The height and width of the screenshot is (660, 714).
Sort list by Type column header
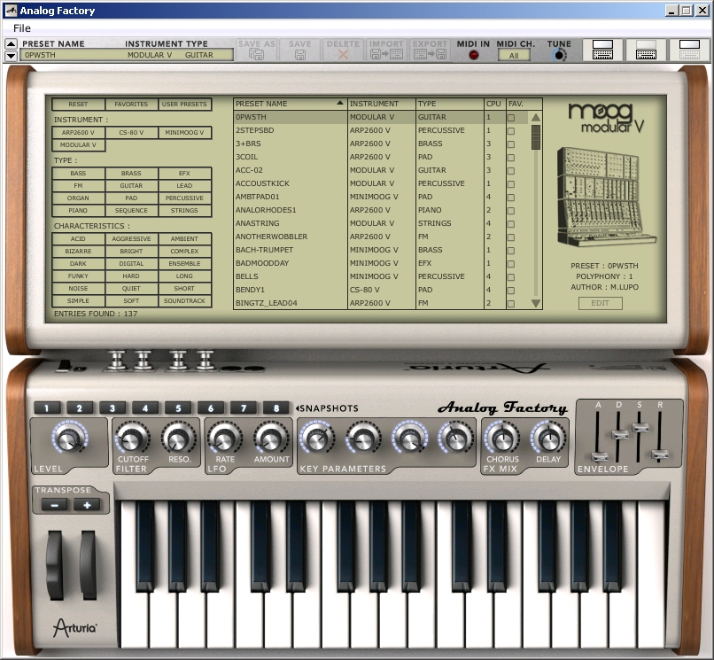pyautogui.click(x=449, y=104)
